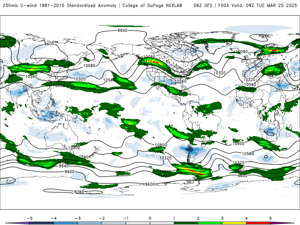Click the '2' colorbar tick label

pos(198,218)
